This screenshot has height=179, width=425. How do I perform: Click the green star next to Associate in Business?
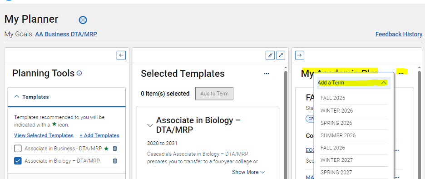(106, 149)
